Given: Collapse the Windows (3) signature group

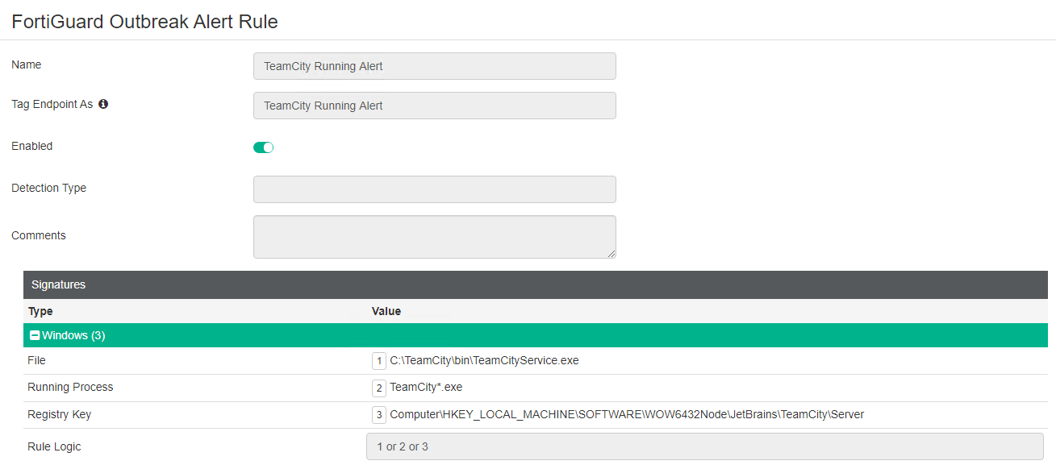Looking at the screenshot, I should point(35,335).
